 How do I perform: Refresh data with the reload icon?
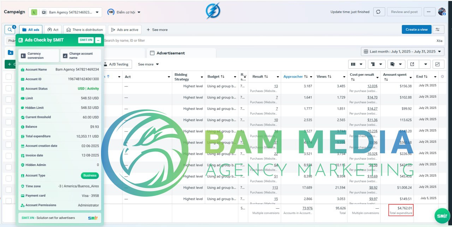378,12
